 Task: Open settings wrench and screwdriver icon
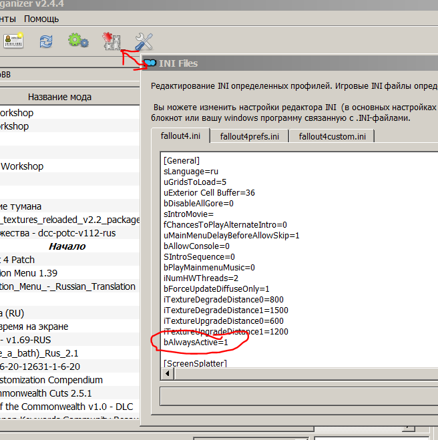coord(144,41)
